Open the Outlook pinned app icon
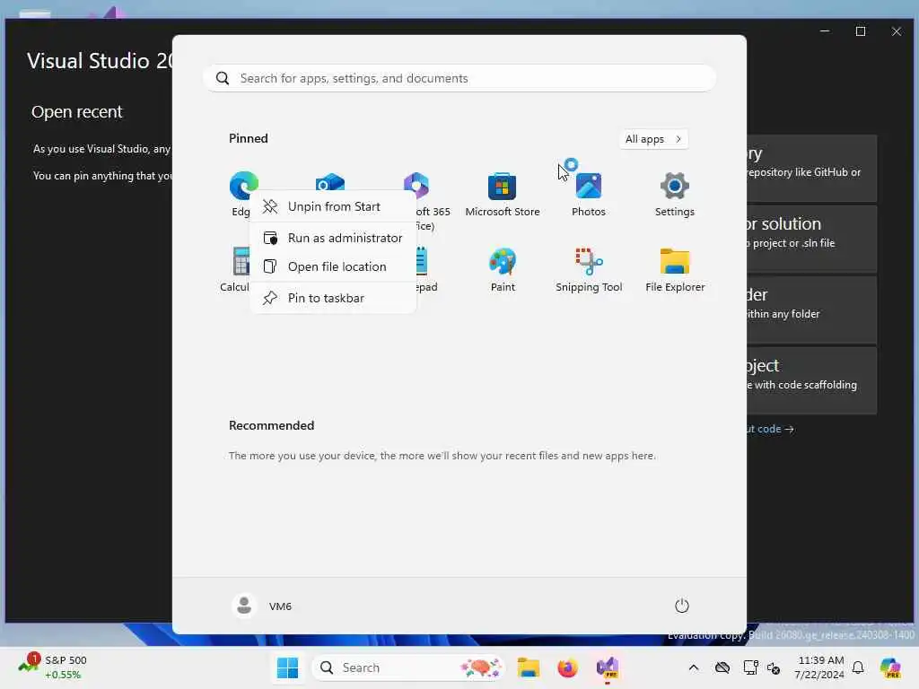The image size is (919, 689). (330, 181)
